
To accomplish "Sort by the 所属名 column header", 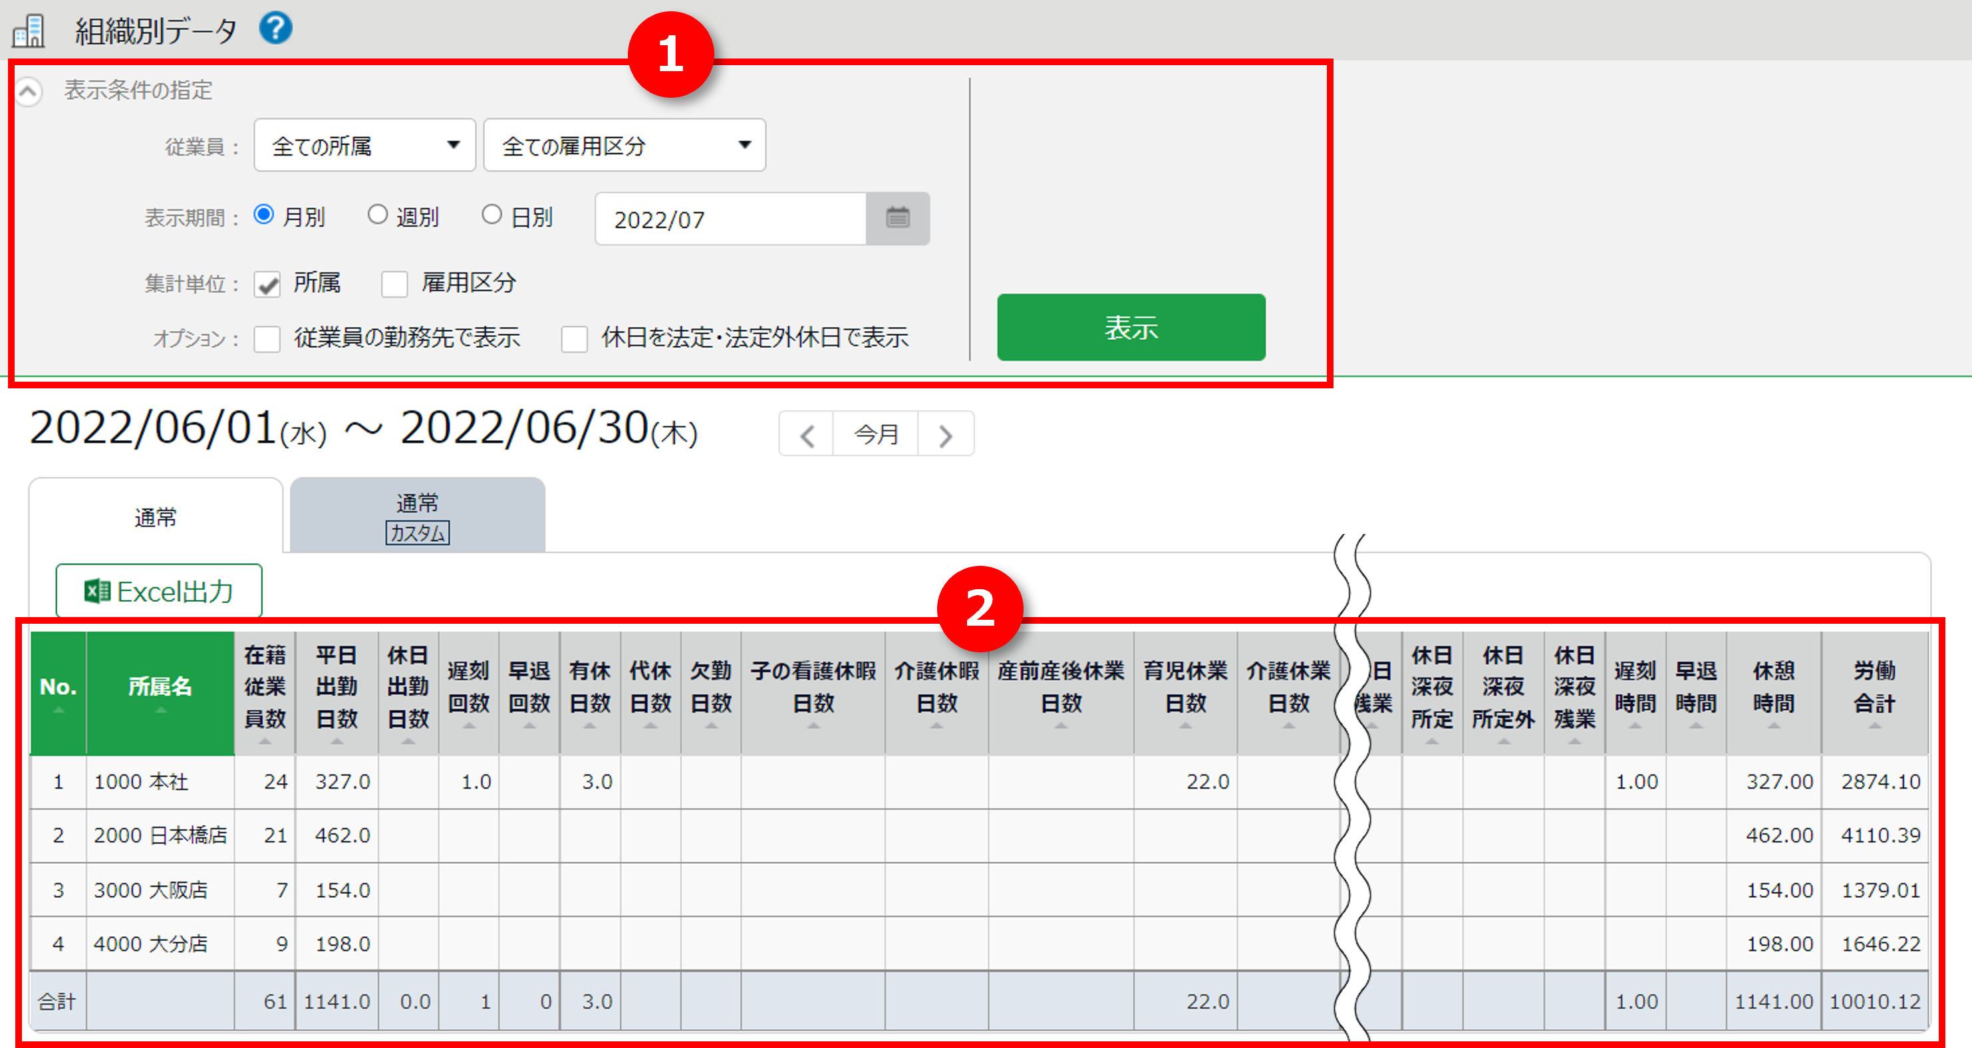I will point(160,693).
